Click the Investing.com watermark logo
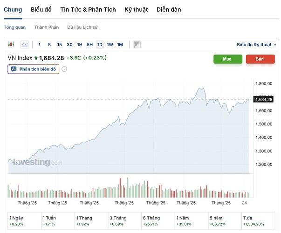Image resolution: width=281 pixels, height=233 pixels. pyautogui.click(x=37, y=162)
